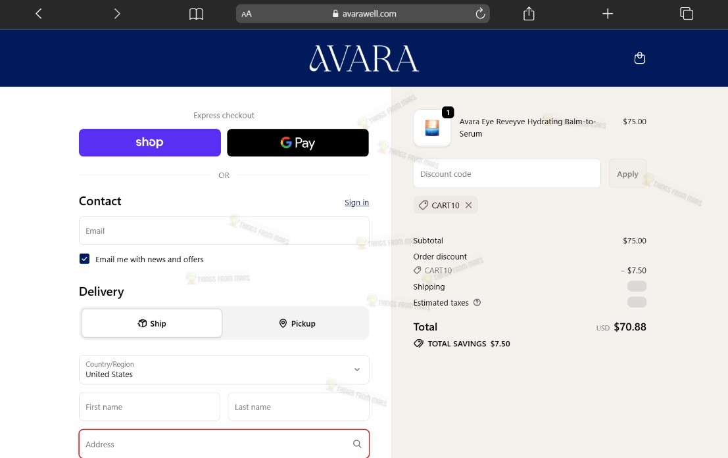This screenshot has height=458, width=728.
Task: Open a new tab with the plus icon
Action: coord(607,14)
